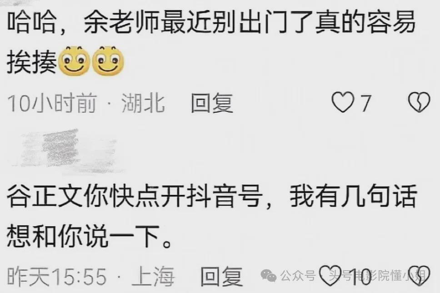This screenshot has width=440, height=293.
Task: Like the 上海 comment via heart icon
Action: click(331, 276)
